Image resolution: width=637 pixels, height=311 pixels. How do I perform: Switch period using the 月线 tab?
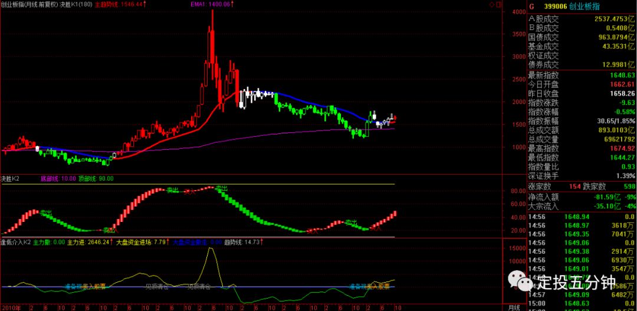pyautogui.click(x=514, y=307)
